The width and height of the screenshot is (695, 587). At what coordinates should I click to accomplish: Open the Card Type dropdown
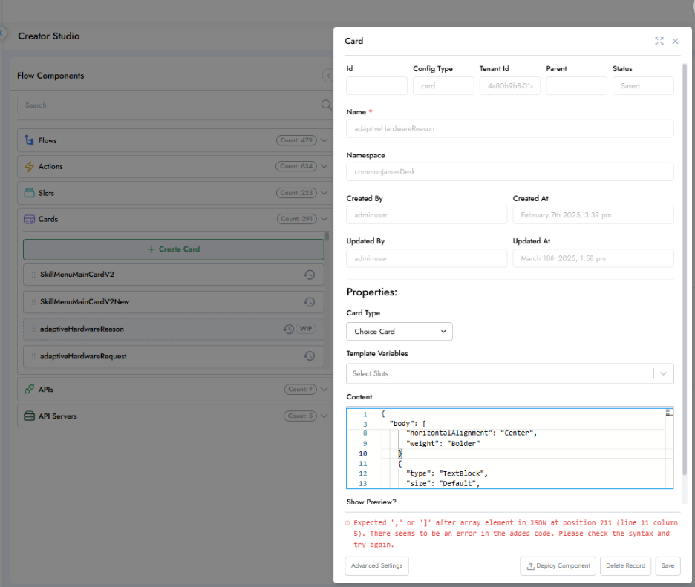point(399,332)
